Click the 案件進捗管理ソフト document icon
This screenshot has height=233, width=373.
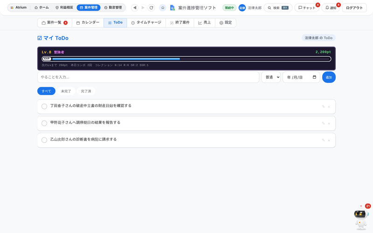[172, 8]
